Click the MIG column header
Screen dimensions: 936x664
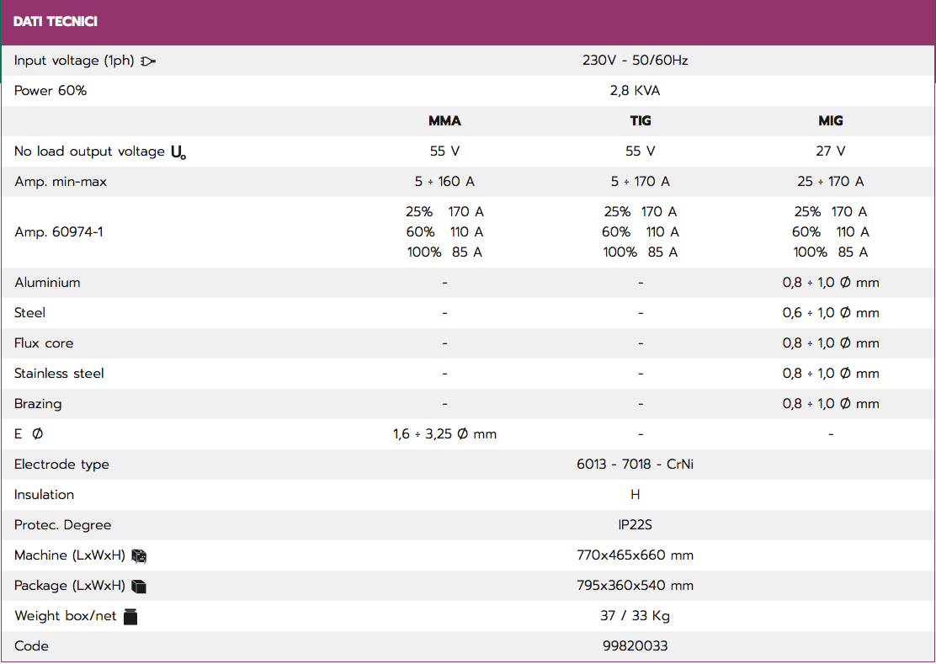(830, 120)
